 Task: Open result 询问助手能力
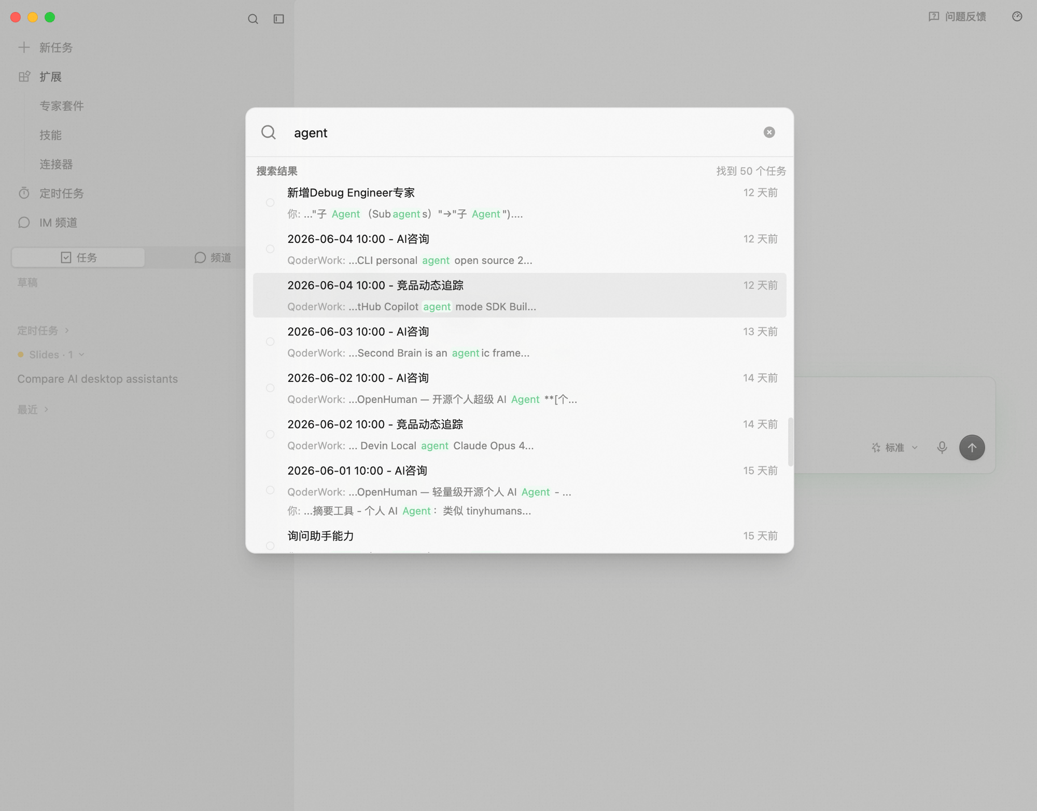pyautogui.click(x=520, y=540)
